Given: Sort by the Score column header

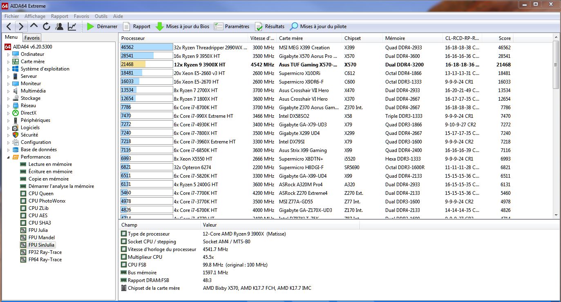Looking at the screenshot, I should click(x=497, y=38).
